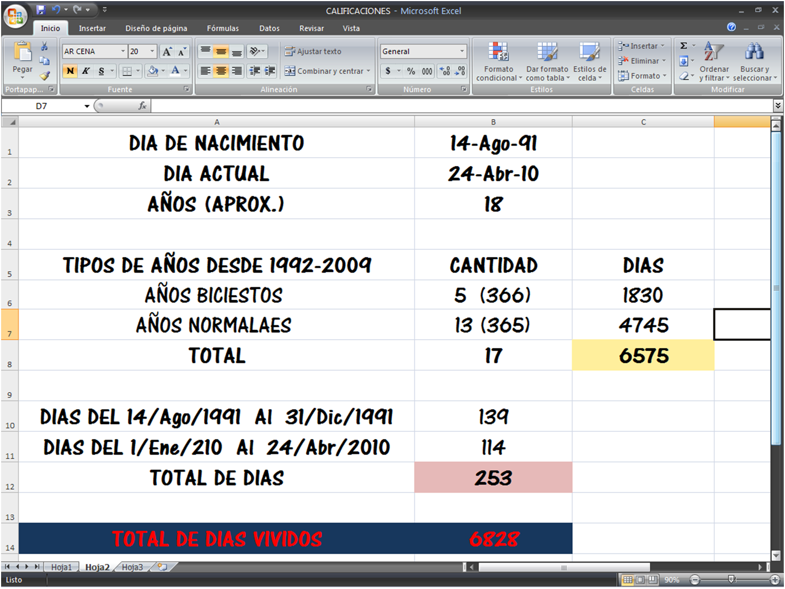Click the fx insert function icon
Viewport: 785px width, 589px height.
click(x=142, y=106)
